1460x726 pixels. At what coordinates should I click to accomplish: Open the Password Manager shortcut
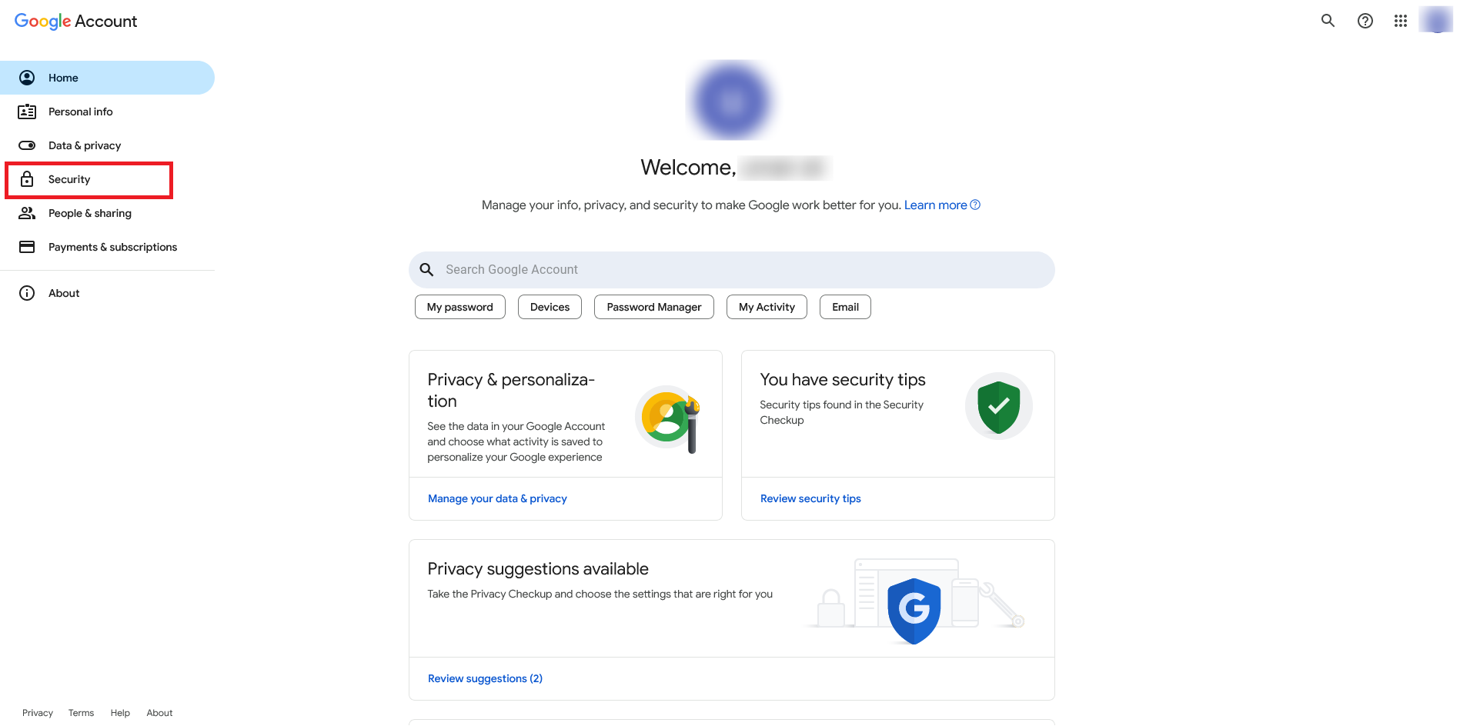tap(653, 307)
